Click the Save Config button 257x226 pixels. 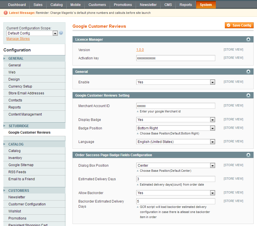pyautogui.click(x=239, y=25)
